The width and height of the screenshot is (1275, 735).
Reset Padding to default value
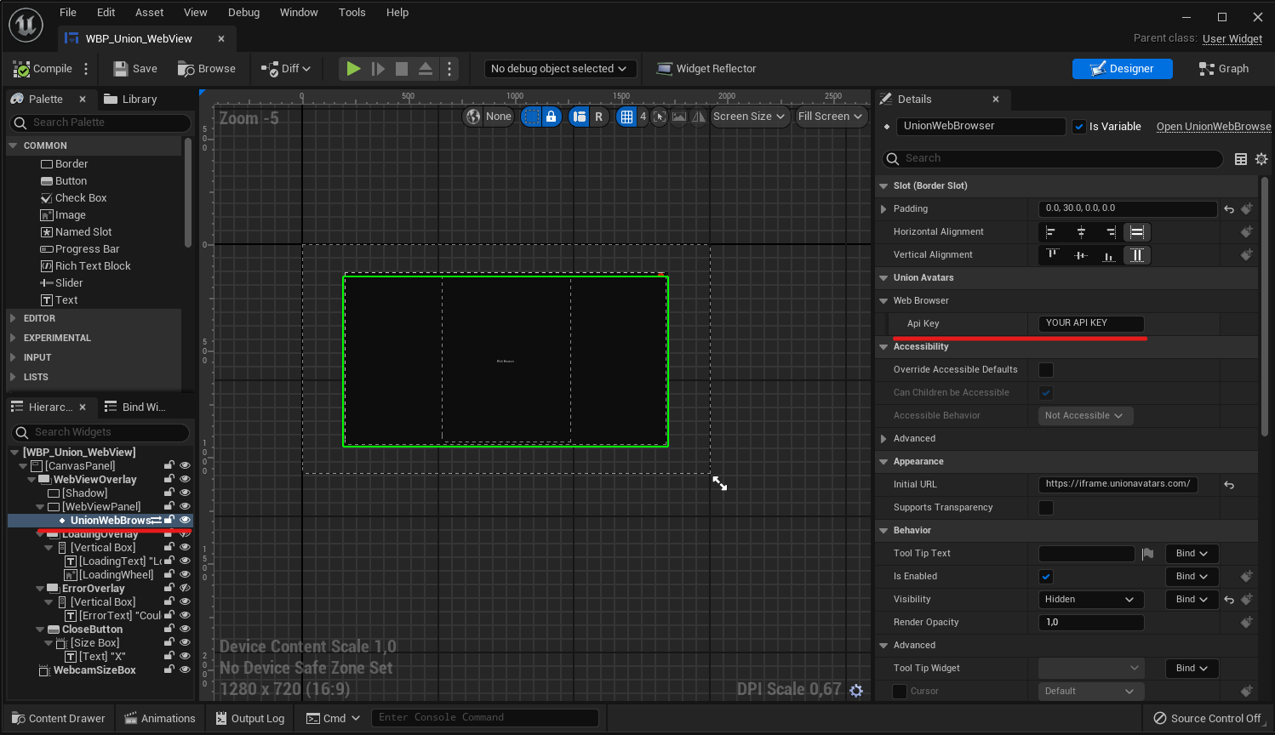(1229, 209)
